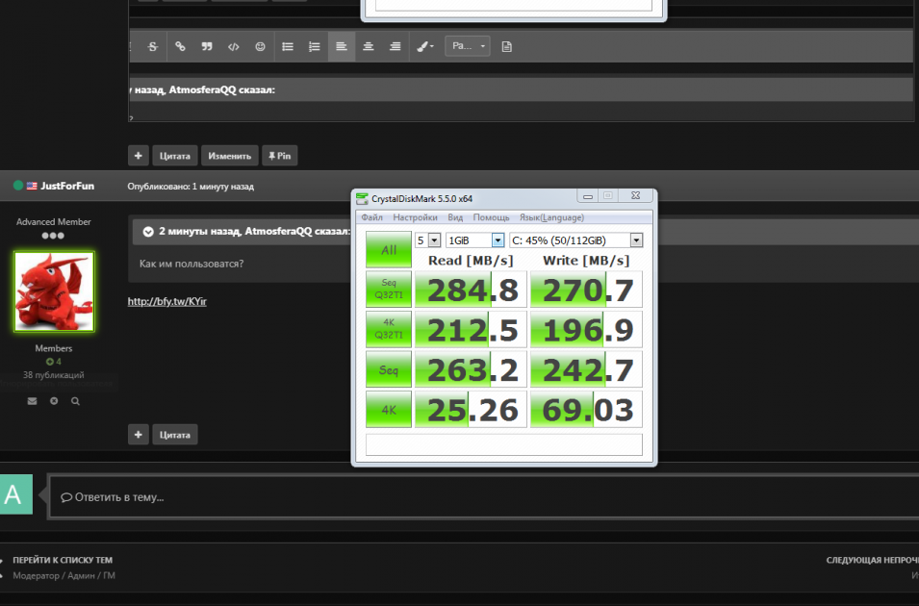
Task: Collapse the AtmosferaQQ quote block
Action: point(148,232)
